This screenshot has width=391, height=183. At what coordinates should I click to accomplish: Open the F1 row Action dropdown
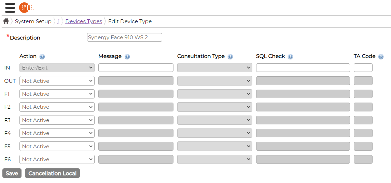point(57,94)
